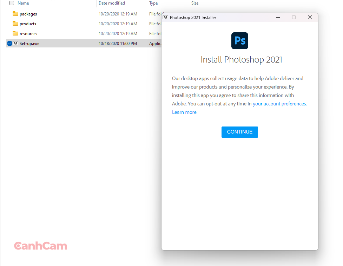The height and width of the screenshot is (266, 343).
Task: Click the Adobe icon in installer title bar
Action: (x=166, y=17)
